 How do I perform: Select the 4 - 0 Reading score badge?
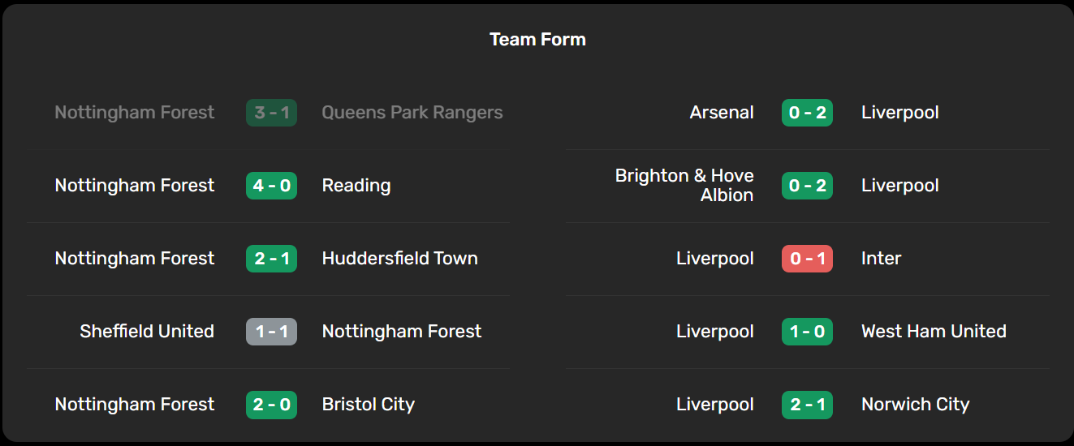pyautogui.click(x=271, y=186)
